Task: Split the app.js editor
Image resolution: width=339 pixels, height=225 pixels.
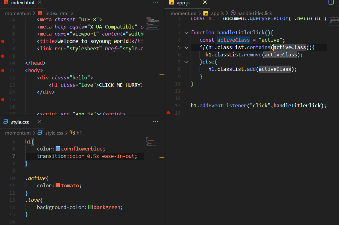Action: pyautogui.click(x=331, y=2)
